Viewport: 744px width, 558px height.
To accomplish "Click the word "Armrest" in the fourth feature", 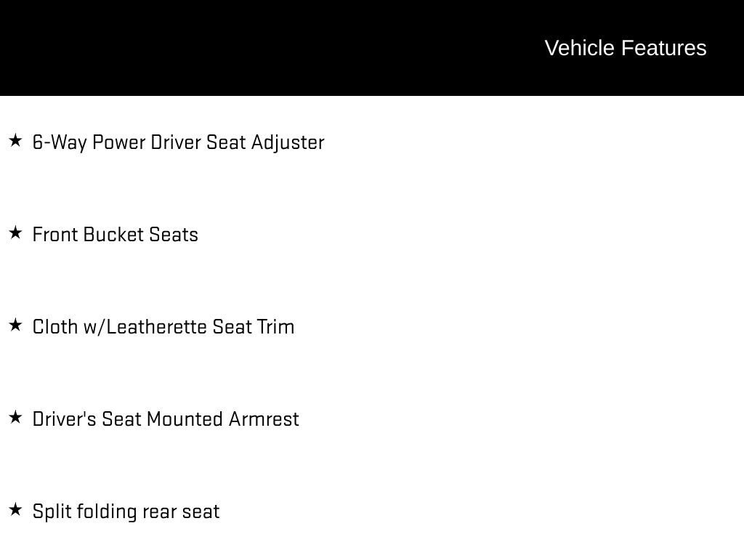I will pos(264,419).
